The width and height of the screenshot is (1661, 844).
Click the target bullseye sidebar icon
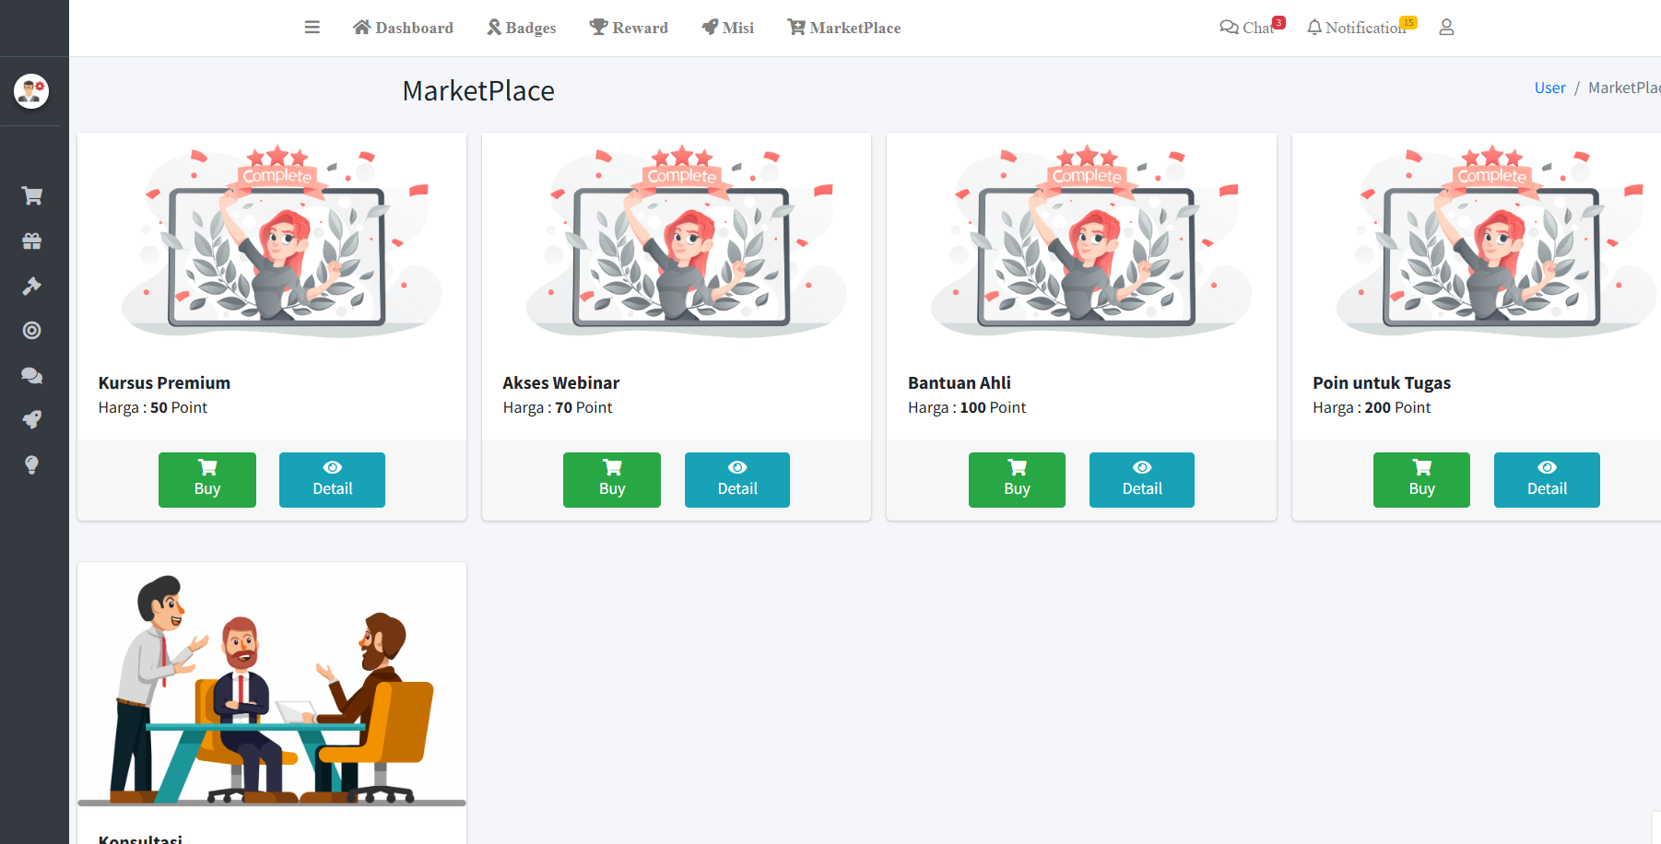tap(32, 331)
